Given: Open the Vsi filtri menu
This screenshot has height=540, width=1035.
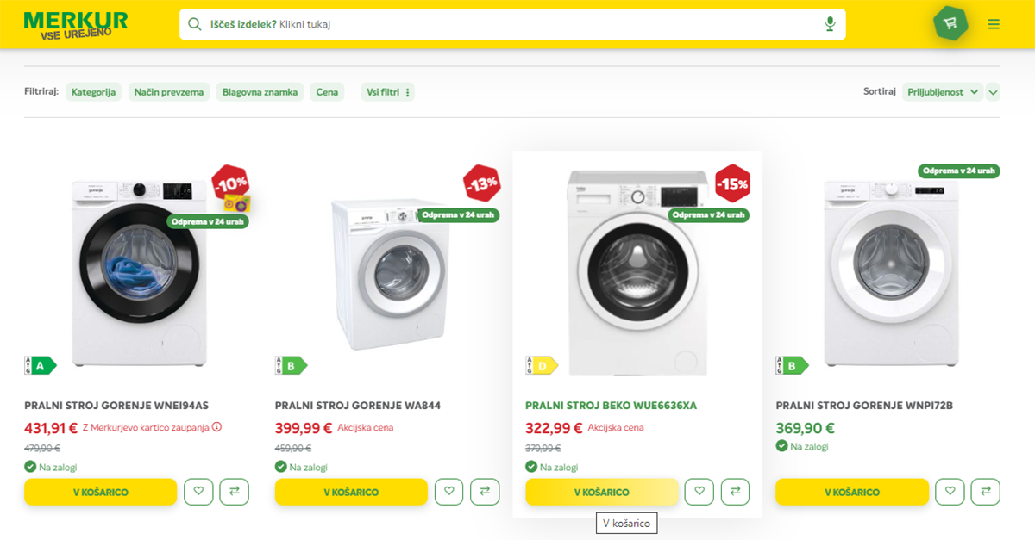Looking at the screenshot, I should point(387,92).
